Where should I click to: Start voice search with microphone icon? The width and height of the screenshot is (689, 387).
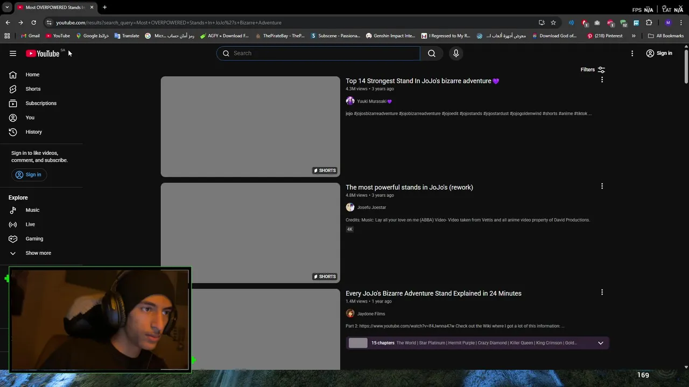click(456, 53)
